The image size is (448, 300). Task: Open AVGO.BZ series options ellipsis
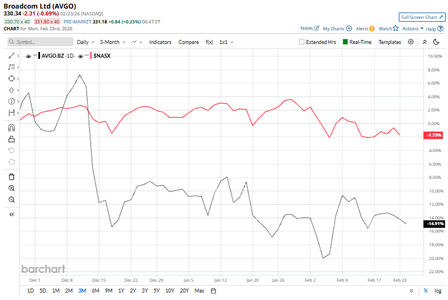(x=35, y=55)
